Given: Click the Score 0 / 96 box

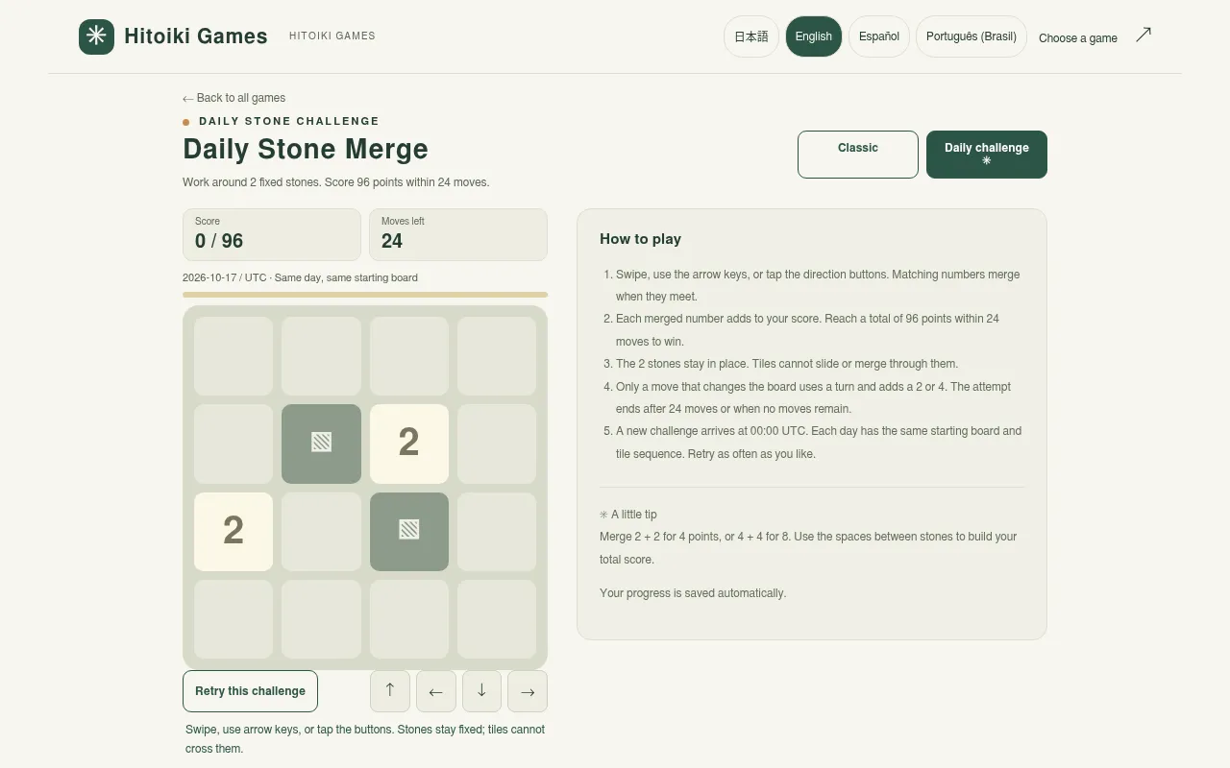Looking at the screenshot, I should point(272,234).
